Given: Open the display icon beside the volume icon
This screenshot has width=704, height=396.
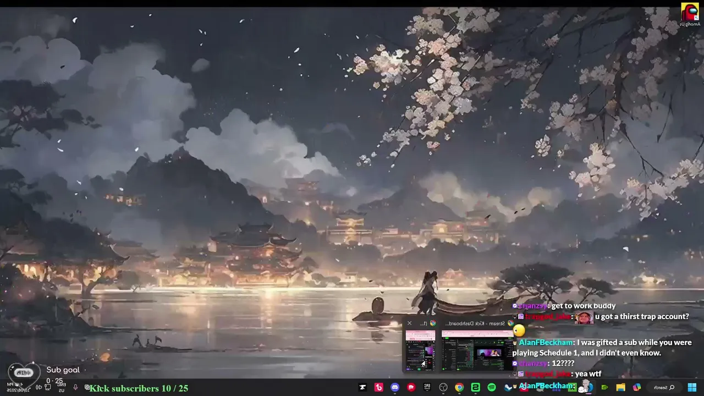Looking at the screenshot, I should pos(48,387).
